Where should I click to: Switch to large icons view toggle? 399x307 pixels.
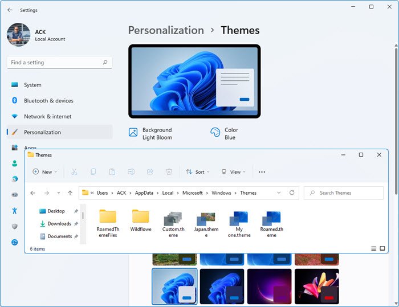click(382, 249)
